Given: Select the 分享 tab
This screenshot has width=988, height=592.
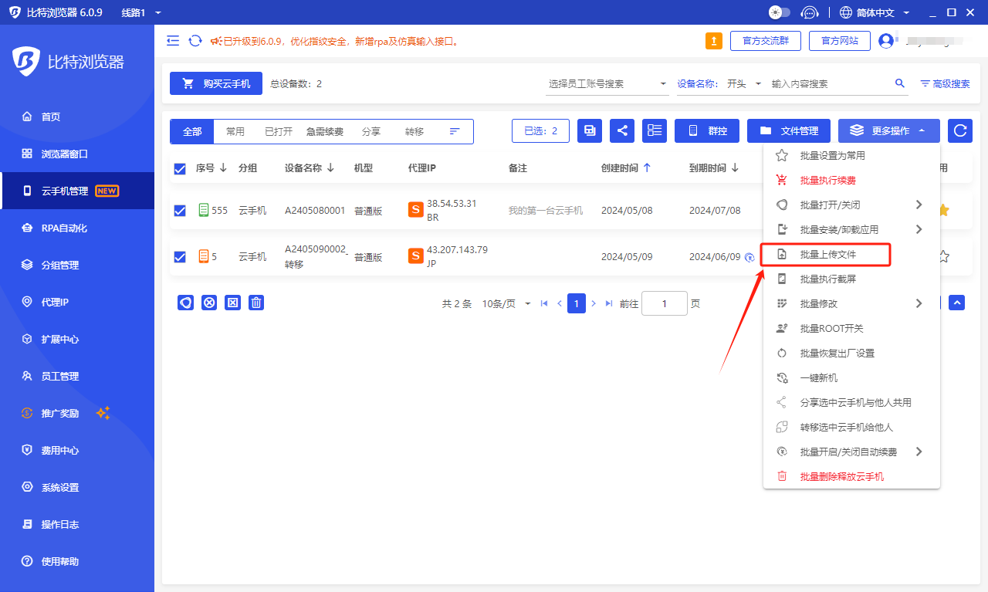Looking at the screenshot, I should (x=371, y=131).
